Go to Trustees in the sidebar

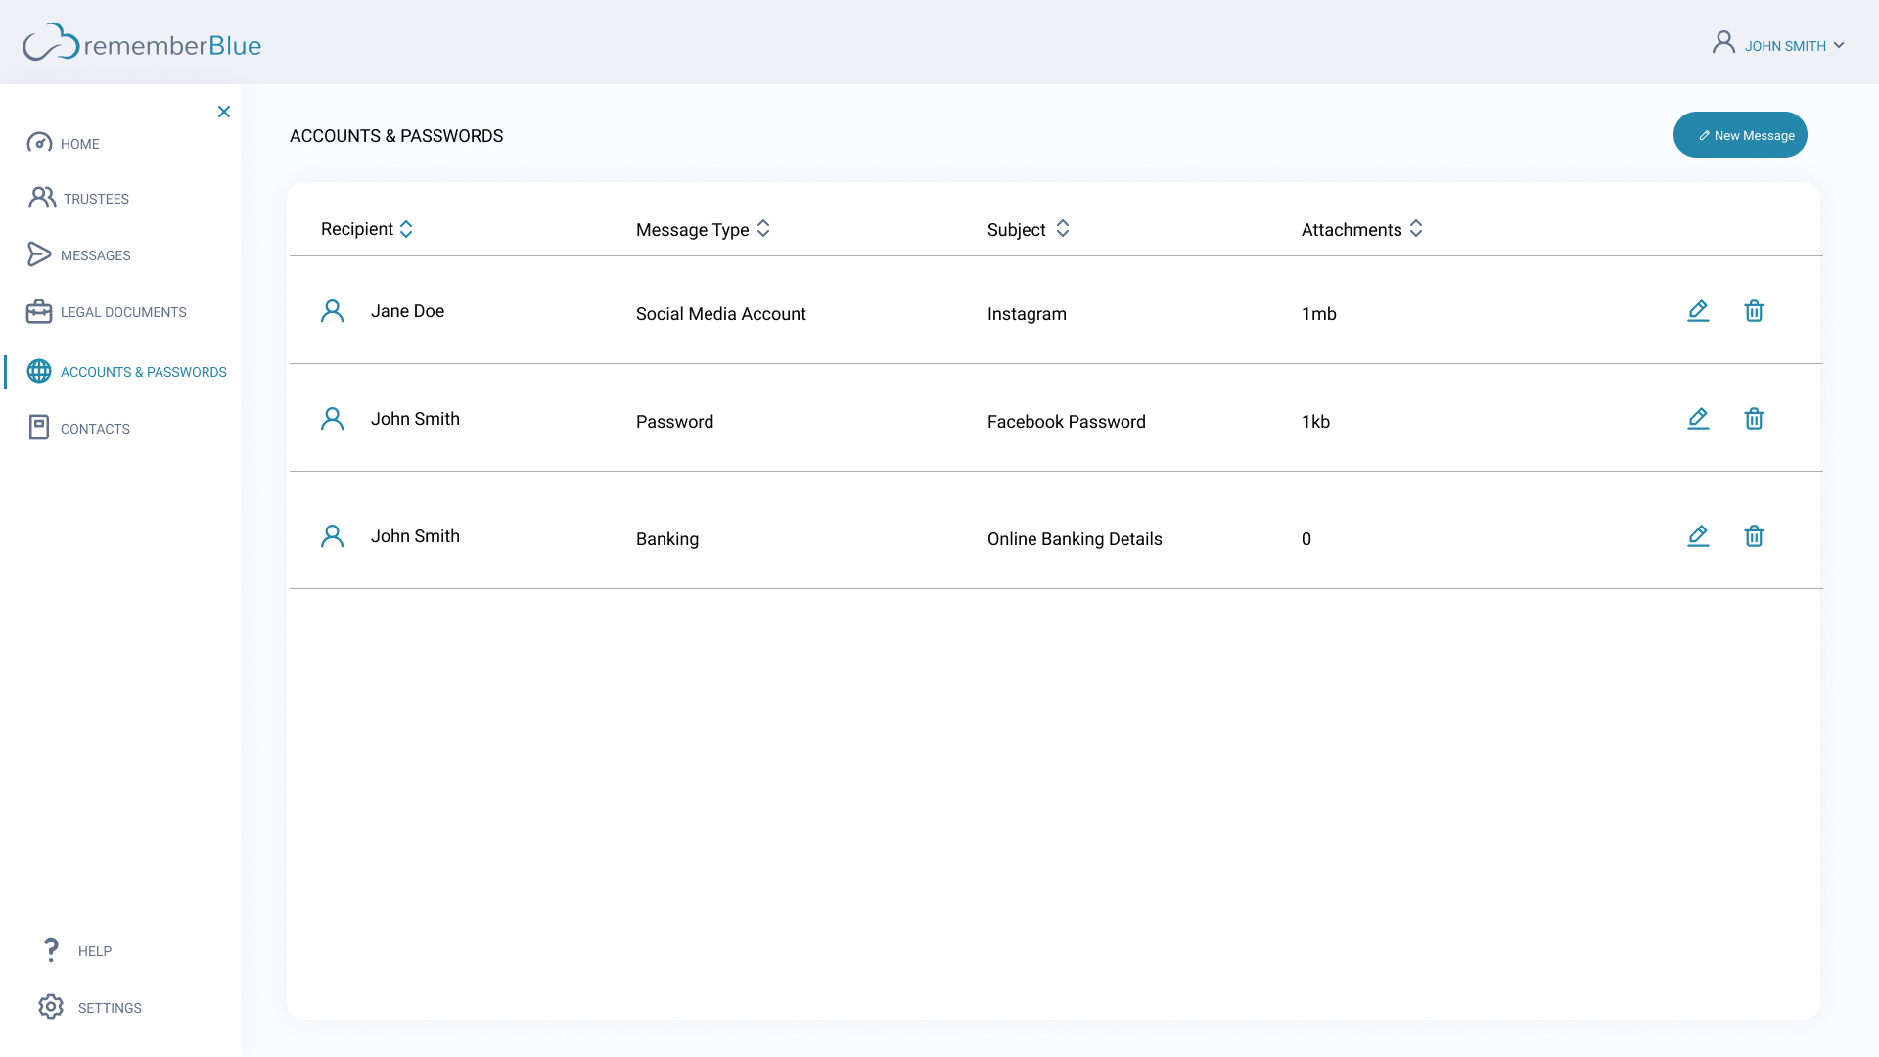pos(95,199)
